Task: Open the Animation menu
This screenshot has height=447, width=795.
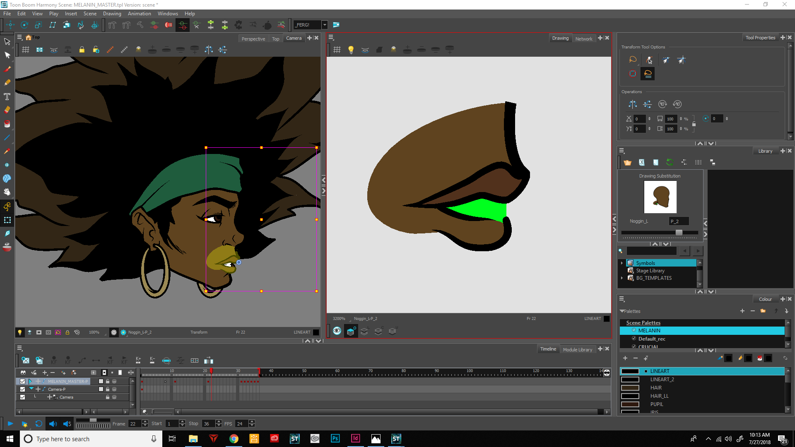Action: [139, 14]
